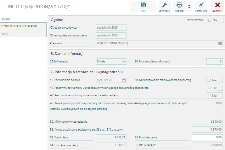This screenshot has width=225, height=150.
Task: Click the Pracownik label
Action: point(56,43)
